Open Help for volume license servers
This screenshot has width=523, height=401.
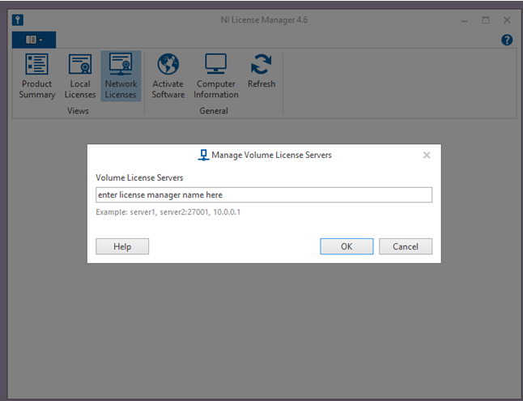click(122, 246)
